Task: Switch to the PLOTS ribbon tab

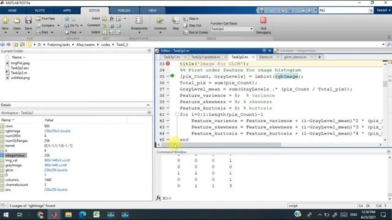Action: click(x=40, y=10)
